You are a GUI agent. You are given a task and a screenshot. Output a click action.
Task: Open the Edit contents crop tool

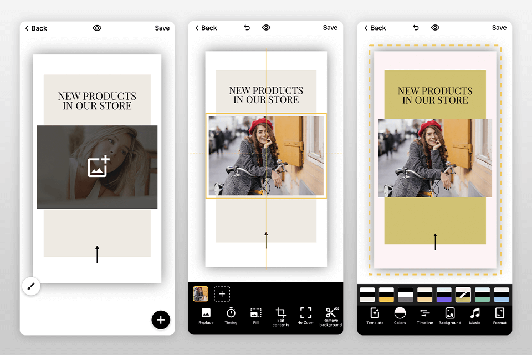(x=280, y=317)
